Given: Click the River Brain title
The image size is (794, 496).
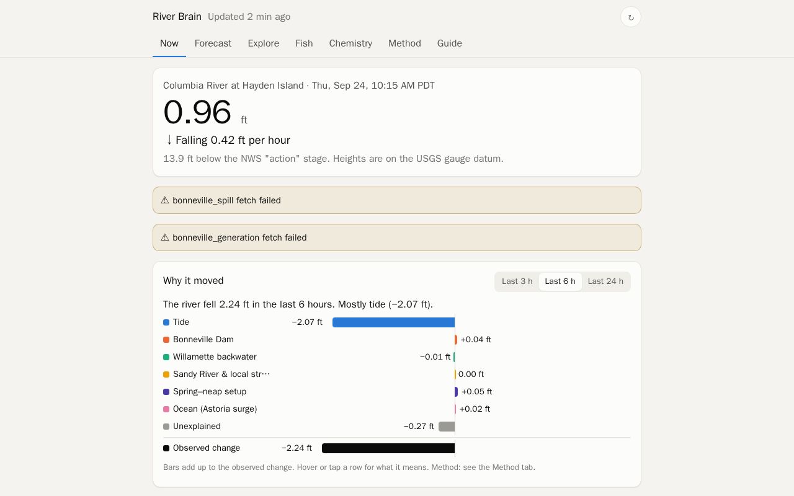Looking at the screenshot, I should pyautogui.click(x=177, y=17).
